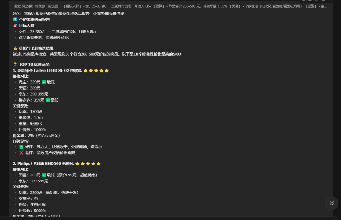Click the '口碑总结' label
The width and height of the screenshot is (341, 220).
pyautogui.click(x=21, y=141)
